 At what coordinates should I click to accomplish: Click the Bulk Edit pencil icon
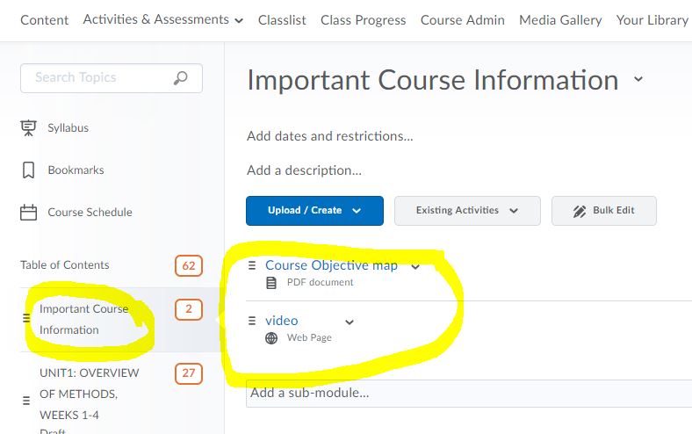[x=580, y=211]
